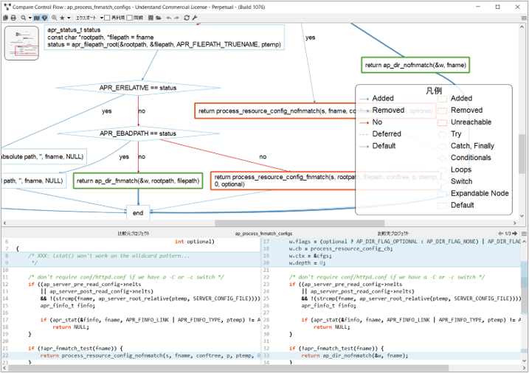Select the 'APR_ERELATIVE == status' decision node
The width and height of the screenshot is (529, 373).
(x=138, y=88)
